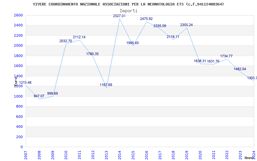Click the y-axis value 2600
The height and width of the screenshot is (161, 257).
(19, 15)
